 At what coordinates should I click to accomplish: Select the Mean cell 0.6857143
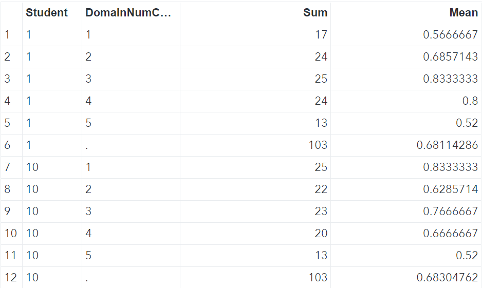[x=450, y=57]
